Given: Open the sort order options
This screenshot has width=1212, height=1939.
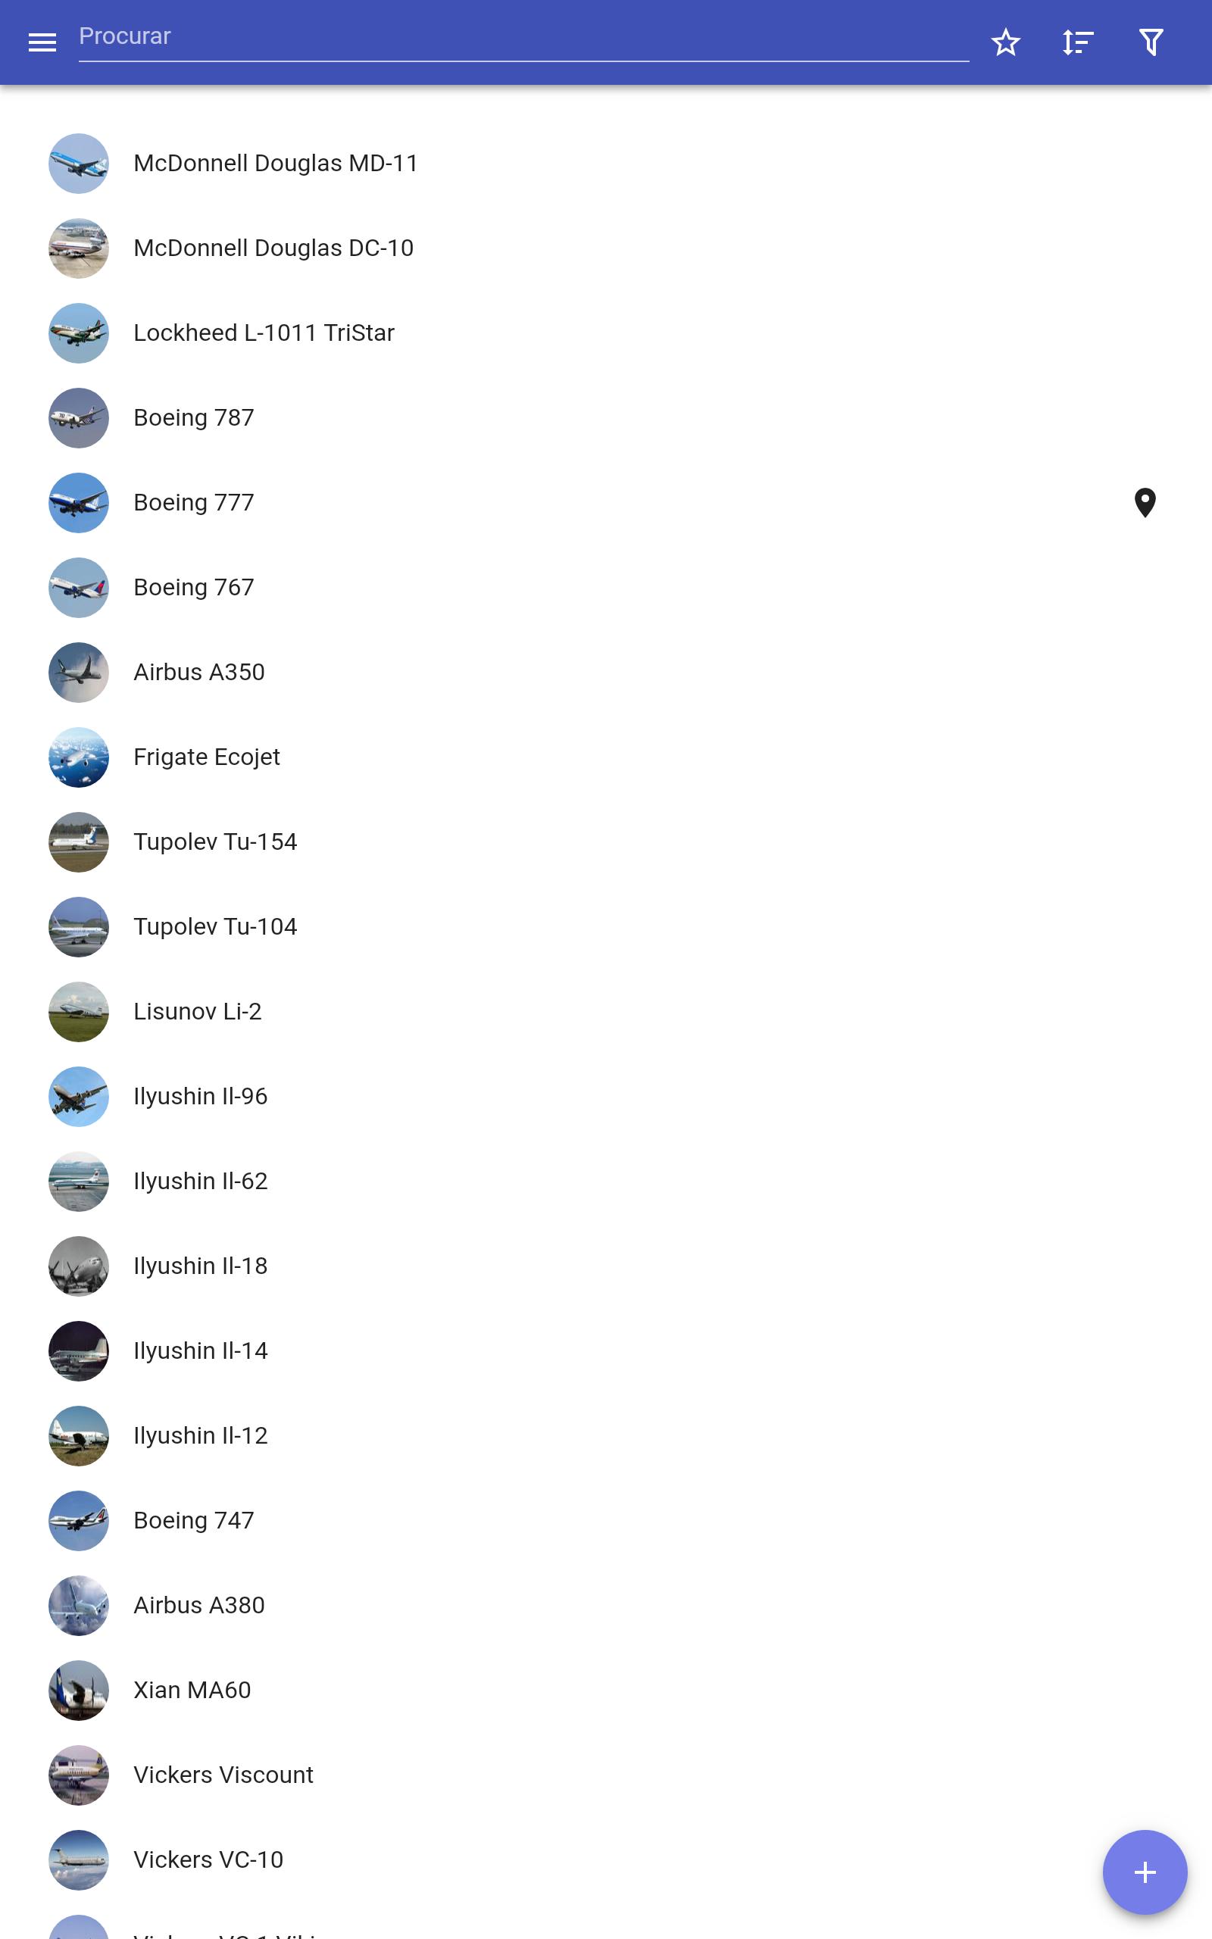Looking at the screenshot, I should 1078,42.
